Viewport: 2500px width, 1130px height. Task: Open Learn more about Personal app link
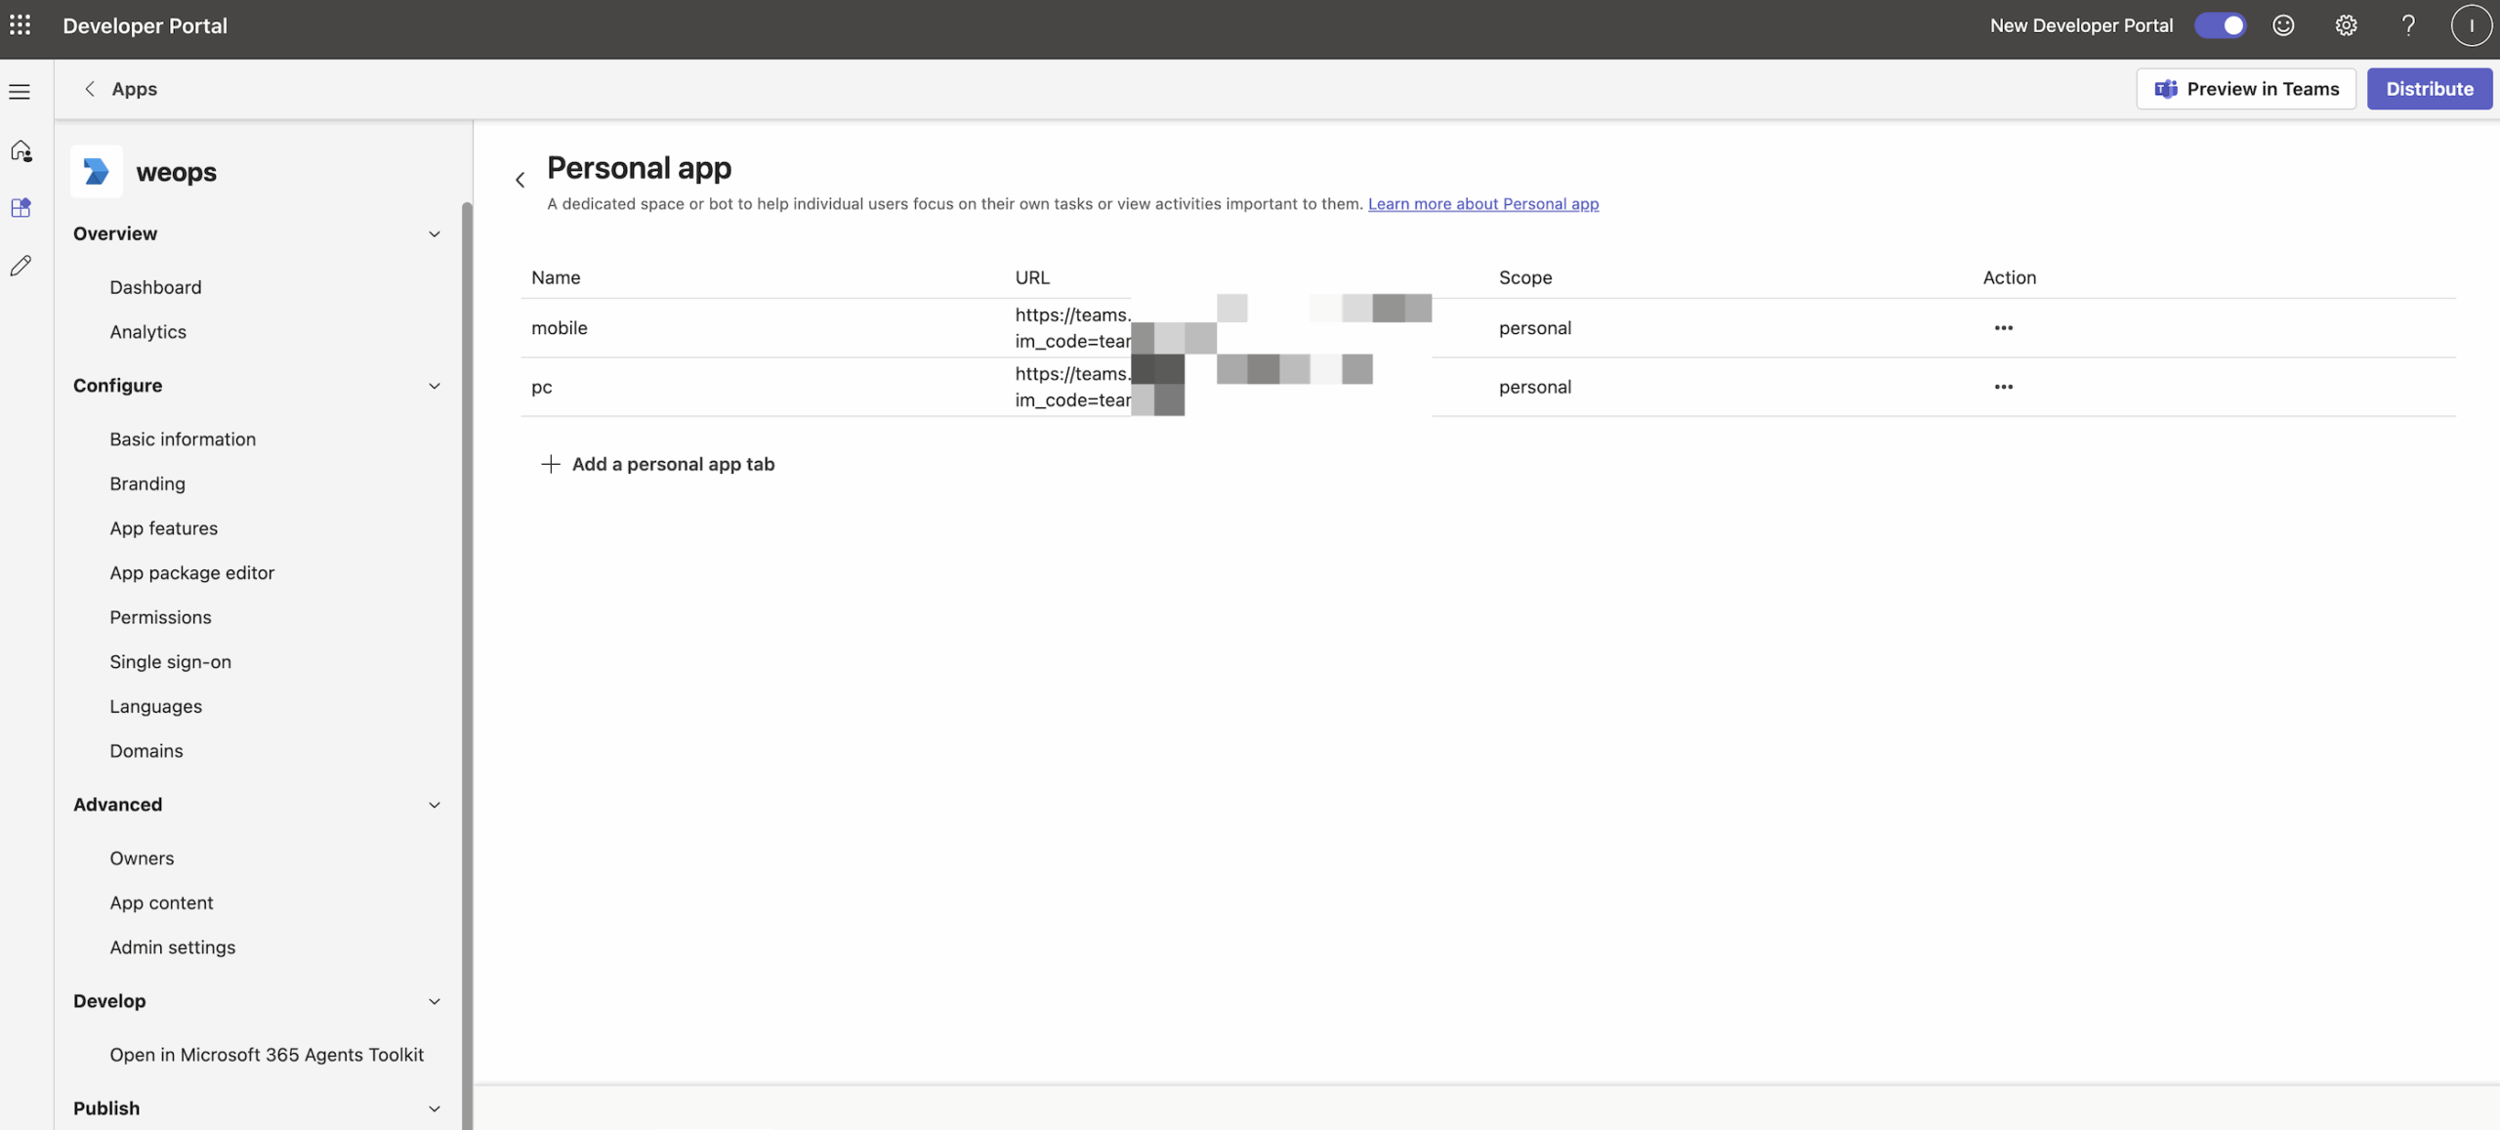pos(1483,203)
